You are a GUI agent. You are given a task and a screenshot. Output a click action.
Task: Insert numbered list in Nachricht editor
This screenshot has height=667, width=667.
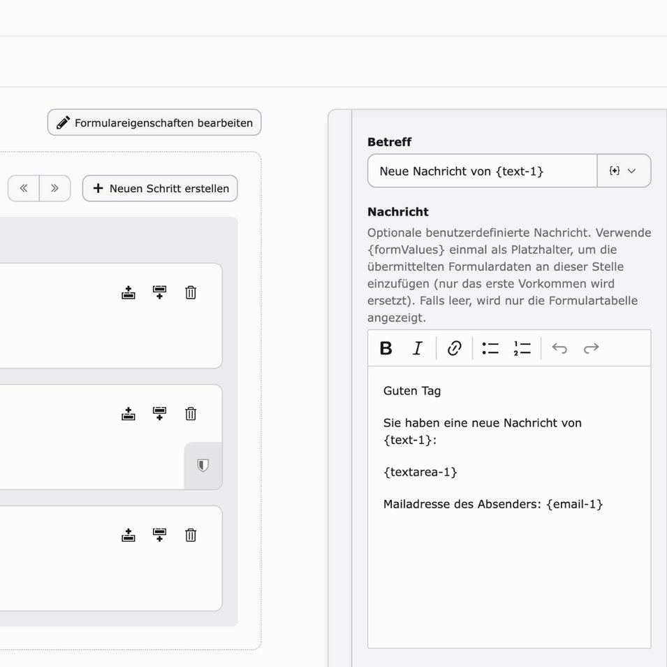pyautogui.click(x=522, y=348)
